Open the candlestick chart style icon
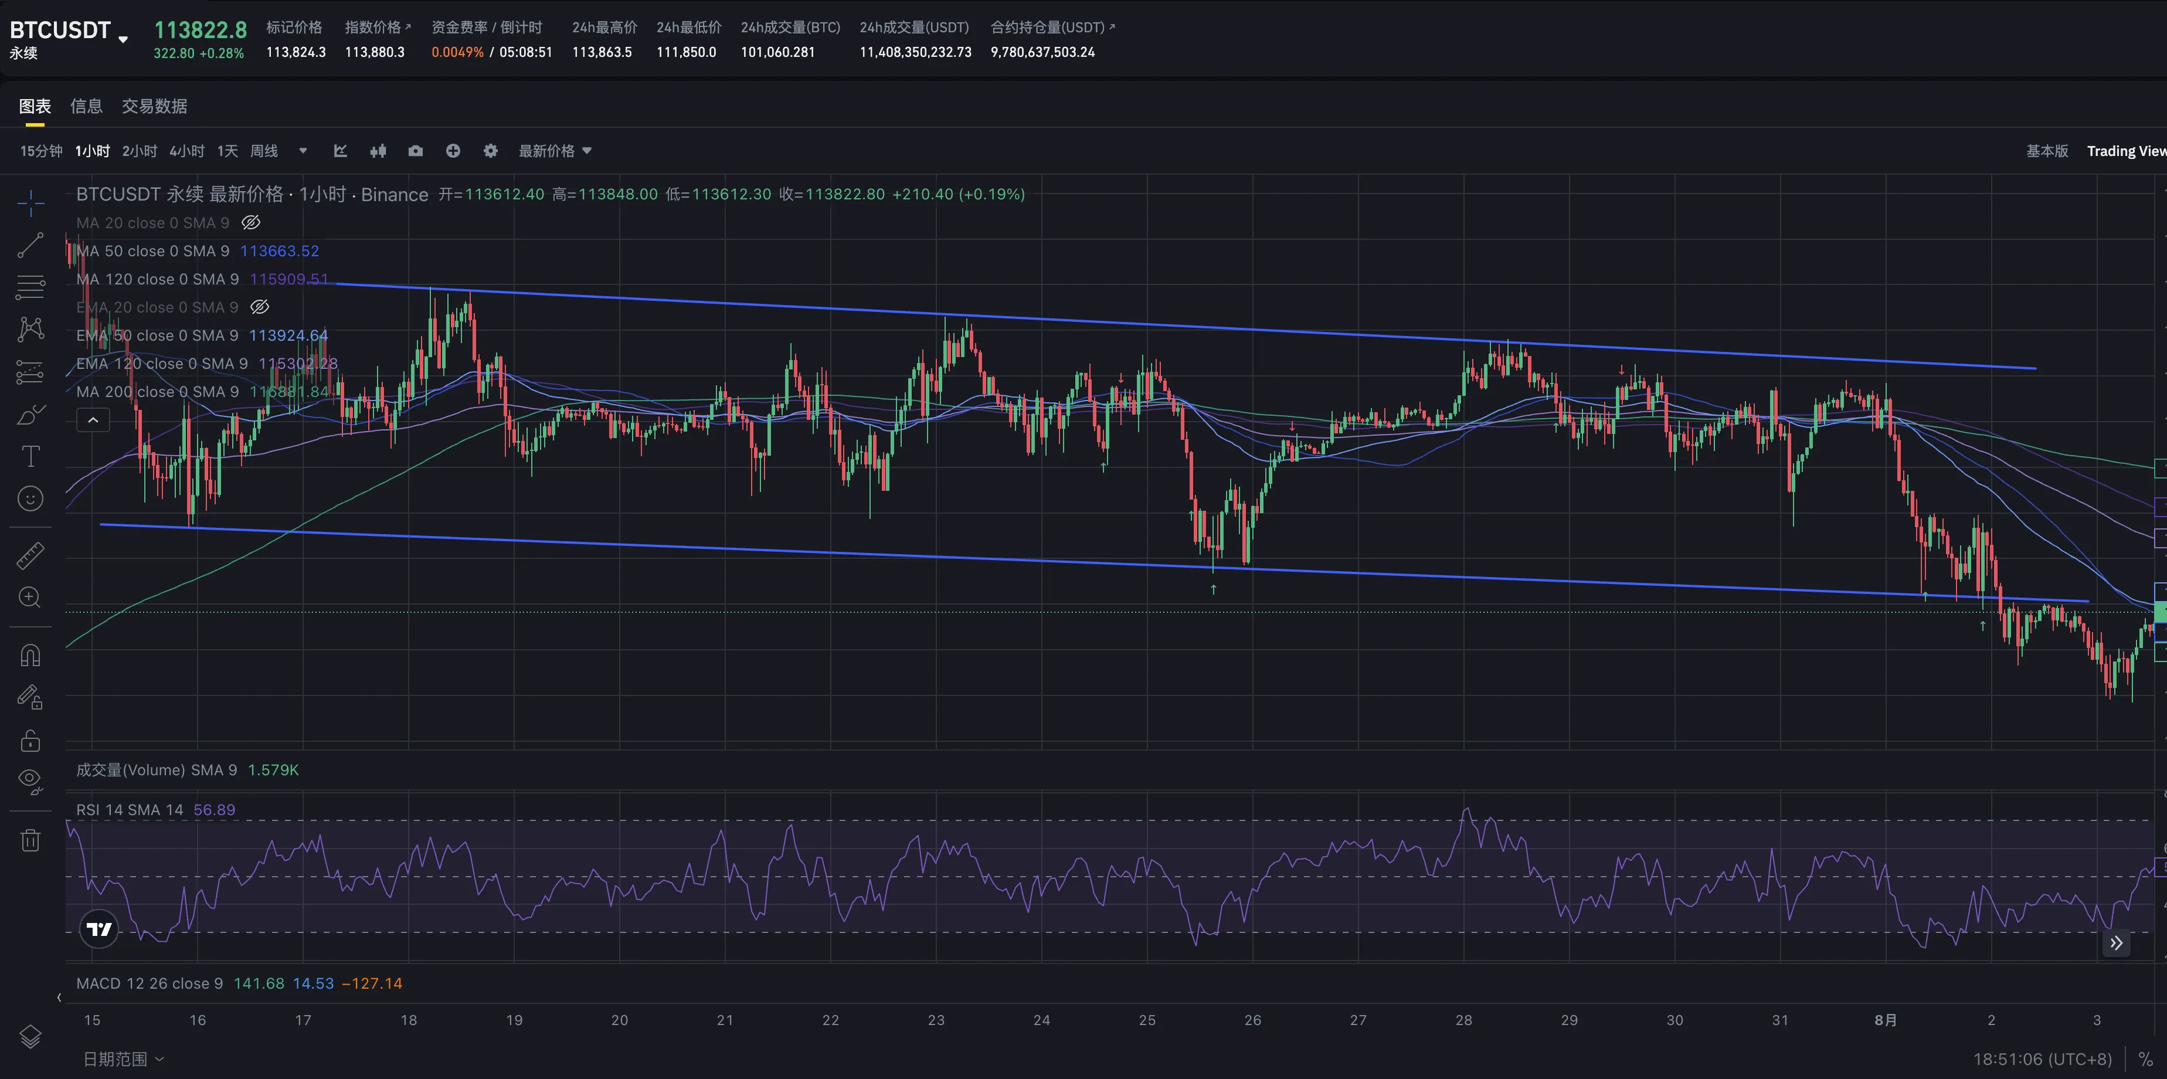 point(379,151)
